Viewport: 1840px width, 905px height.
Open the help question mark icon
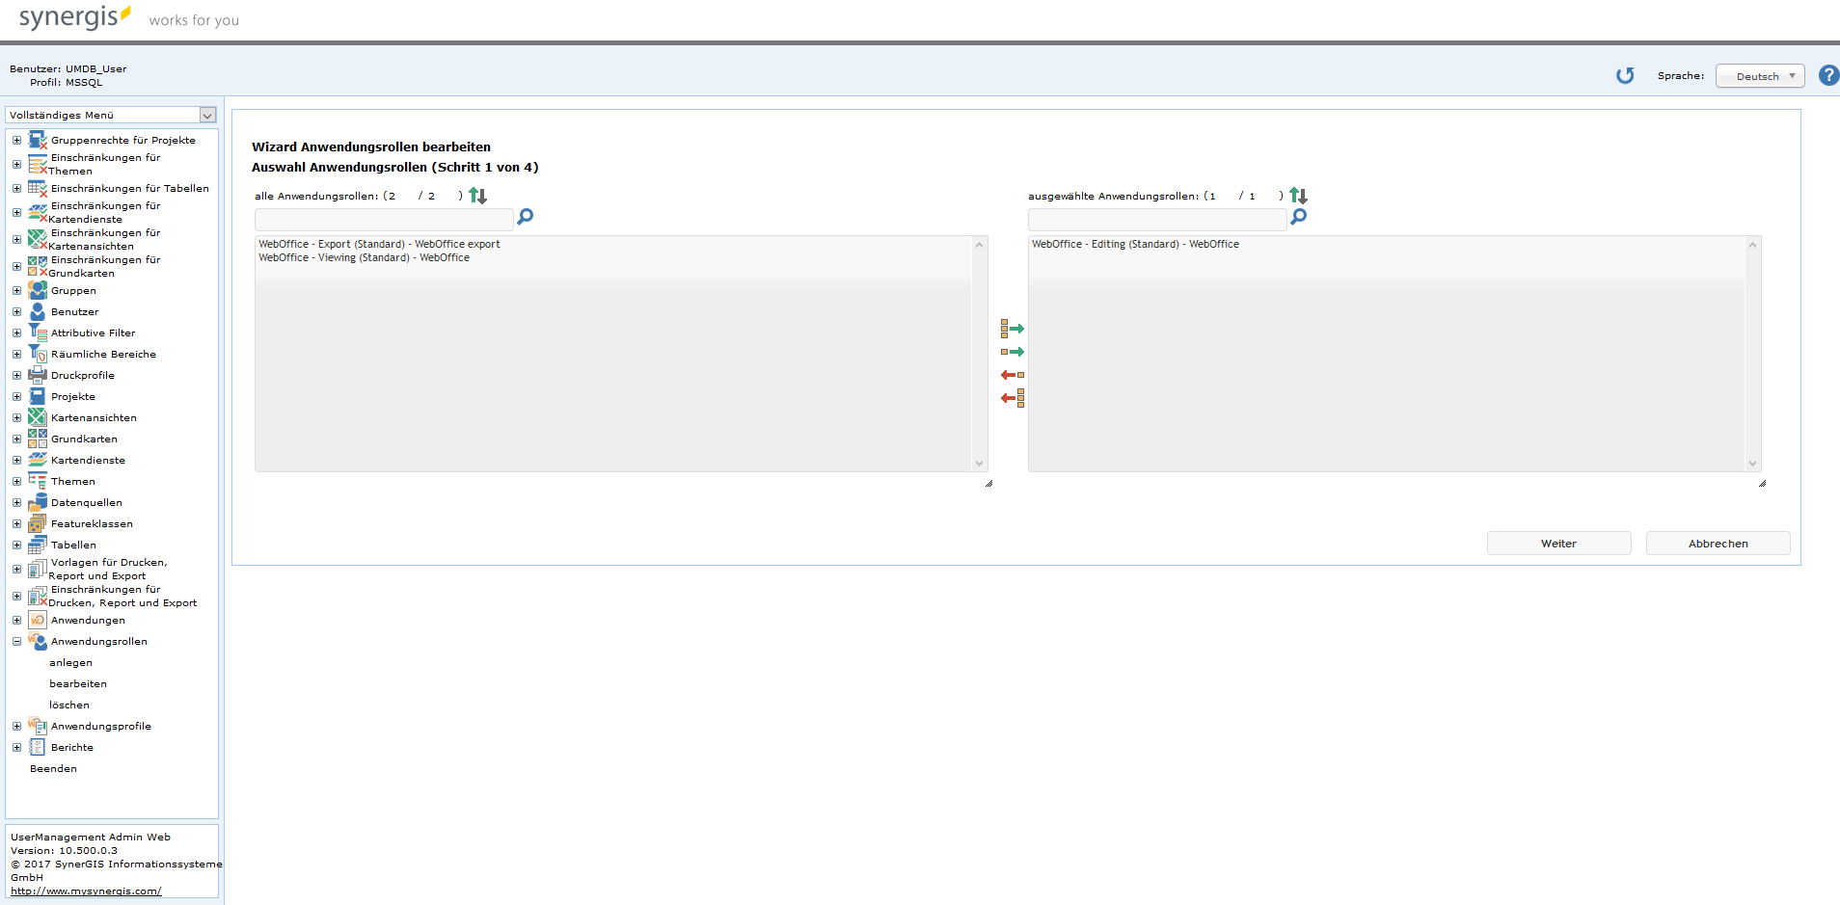coord(1827,75)
